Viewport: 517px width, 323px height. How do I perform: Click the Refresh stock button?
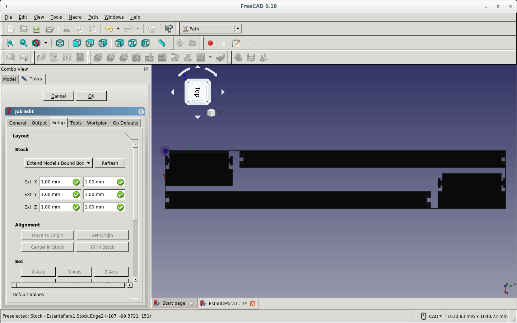click(110, 163)
